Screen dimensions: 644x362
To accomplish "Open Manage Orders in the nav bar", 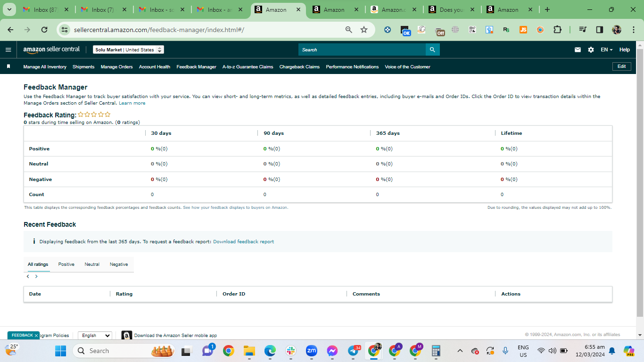I will click(116, 67).
